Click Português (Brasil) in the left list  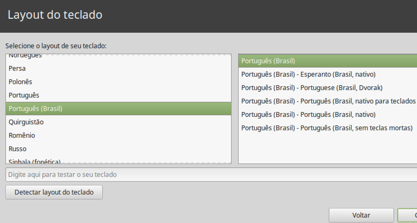click(x=35, y=109)
